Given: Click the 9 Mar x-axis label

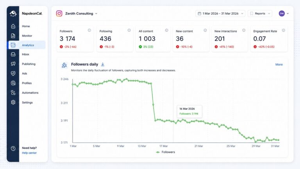Looking at the screenshot, I should point(121,146).
